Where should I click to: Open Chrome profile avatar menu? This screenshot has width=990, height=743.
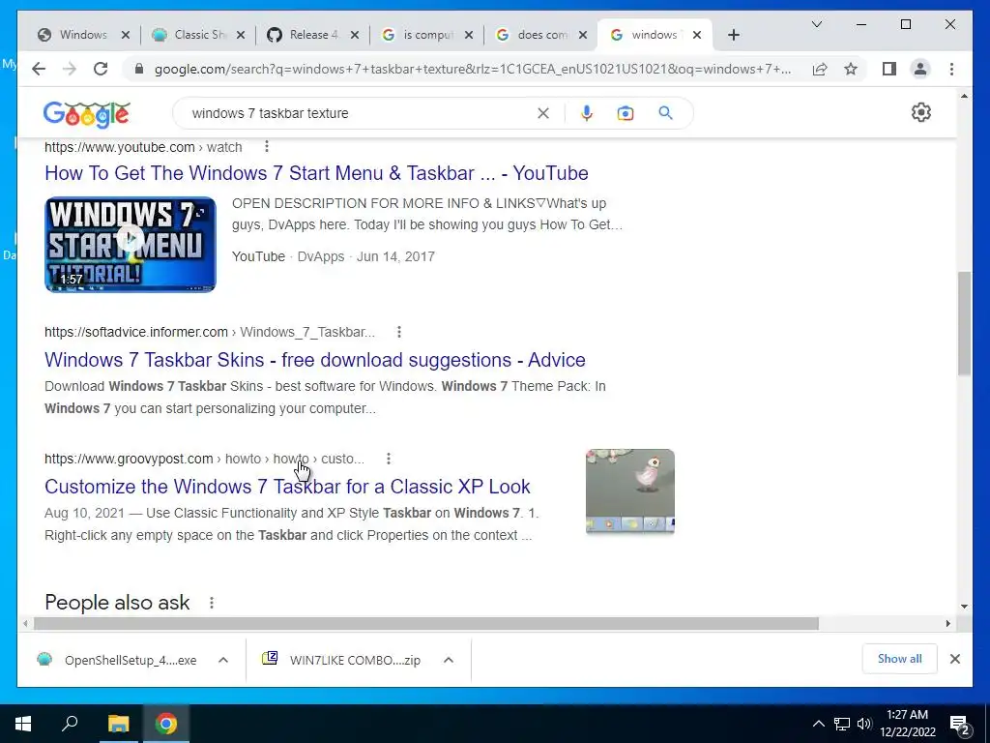[x=920, y=69]
